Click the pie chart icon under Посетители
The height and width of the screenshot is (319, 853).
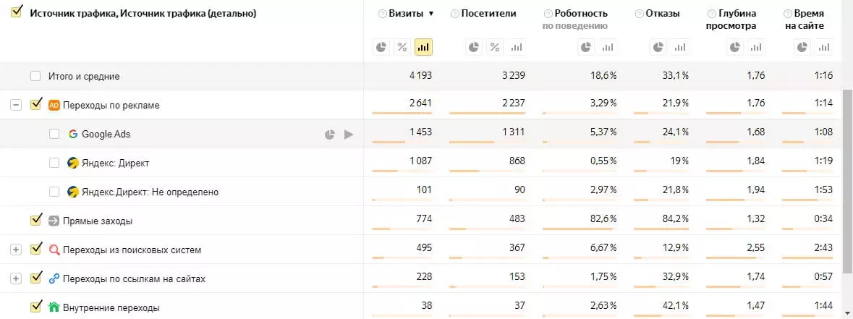[474, 47]
